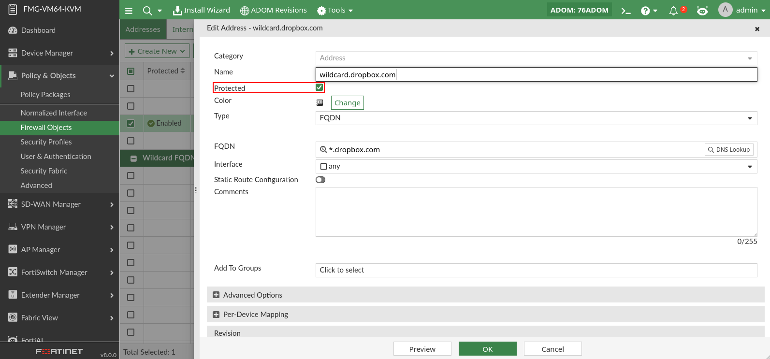Uncheck the Enabled row checkbox
The height and width of the screenshot is (359, 770).
click(131, 123)
